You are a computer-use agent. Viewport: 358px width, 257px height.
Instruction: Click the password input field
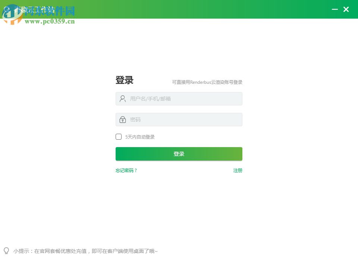179,120
